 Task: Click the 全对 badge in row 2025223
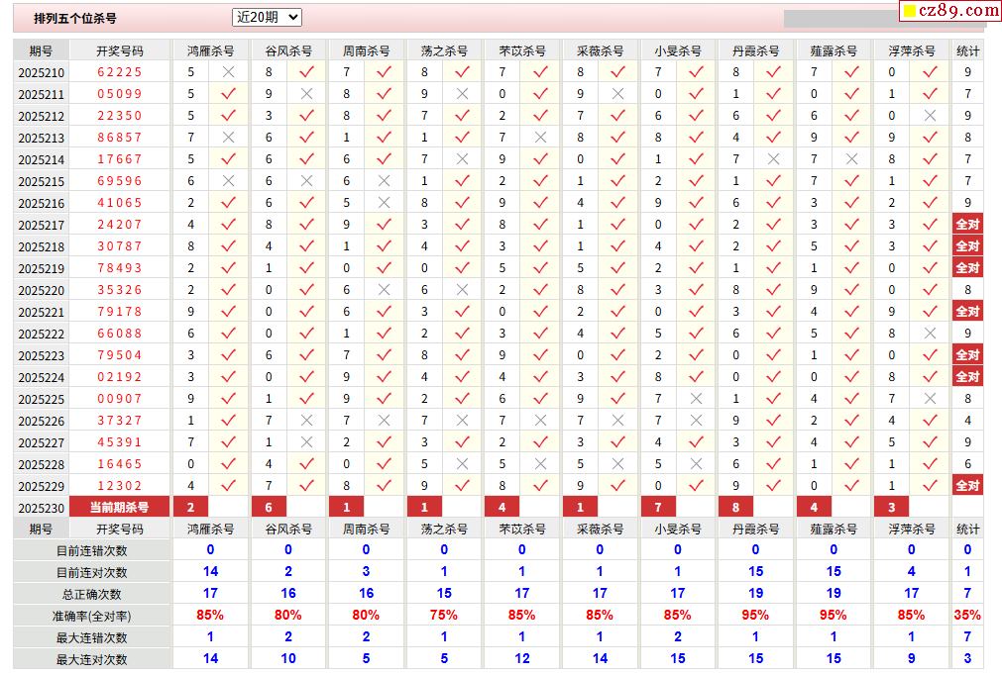pos(967,354)
